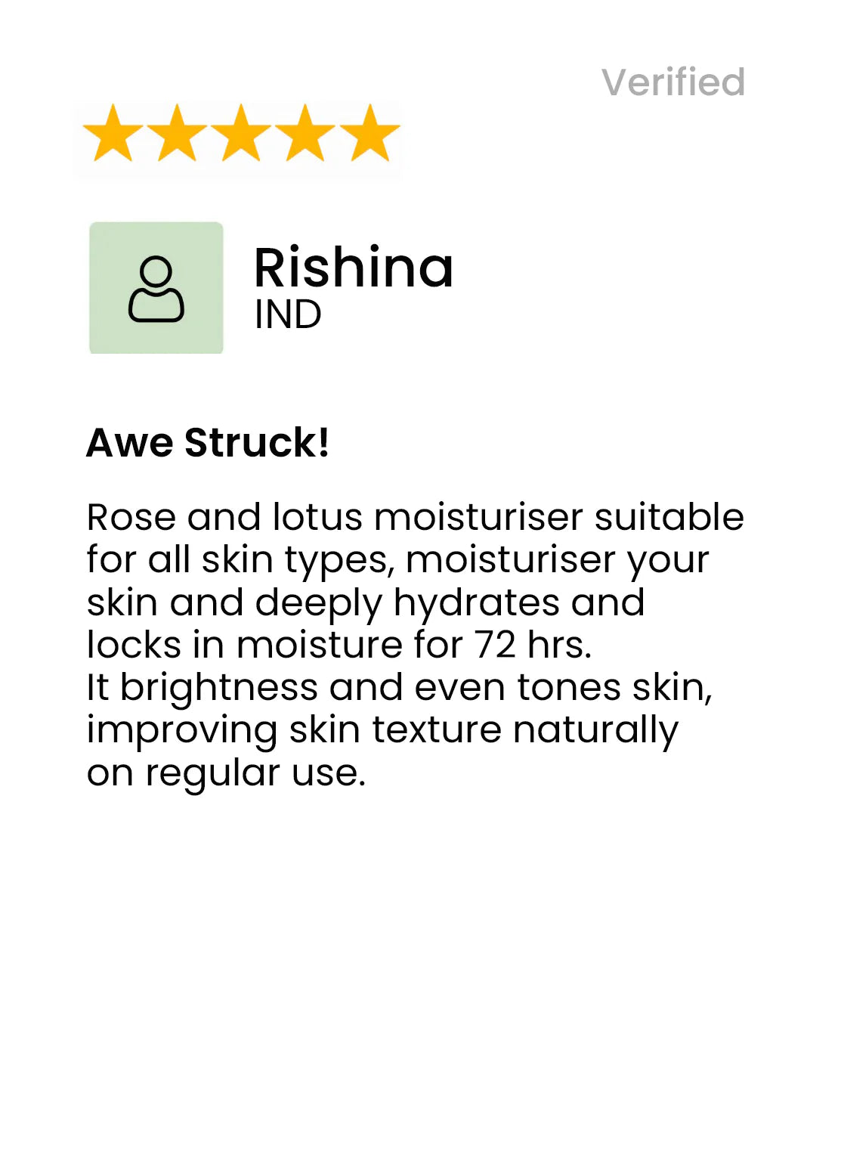Click the person silhouette head circle
Viewport: 841px width, 1152px height.
click(156, 271)
